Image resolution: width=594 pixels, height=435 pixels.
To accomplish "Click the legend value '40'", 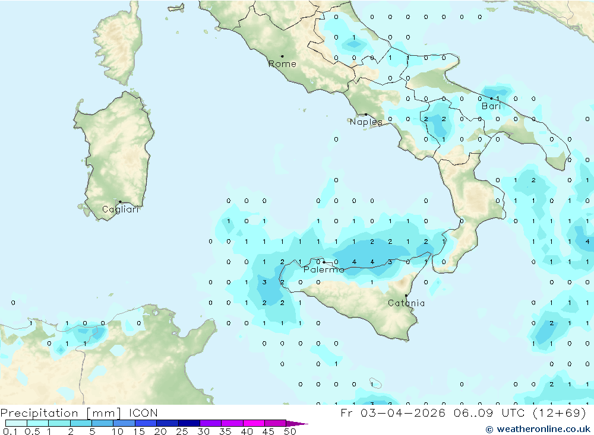I will coord(247,431).
